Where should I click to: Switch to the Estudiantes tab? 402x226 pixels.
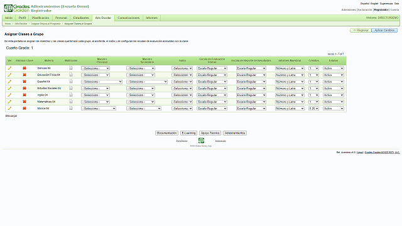click(81, 18)
